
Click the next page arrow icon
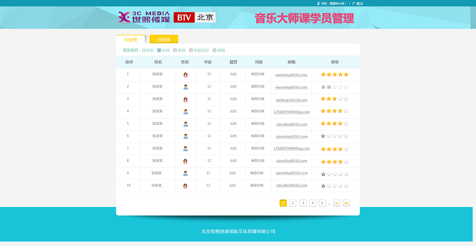(x=337, y=203)
